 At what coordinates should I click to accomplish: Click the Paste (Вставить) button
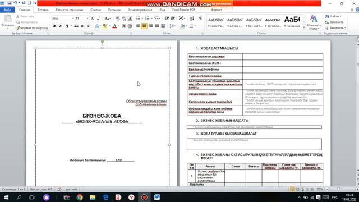7,21
